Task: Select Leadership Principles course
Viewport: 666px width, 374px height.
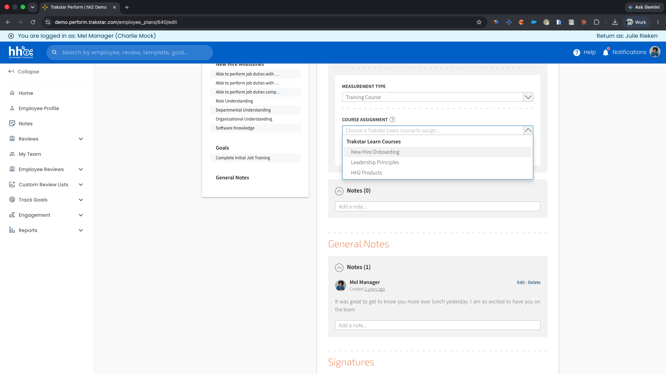Action: [x=437, y=162]
